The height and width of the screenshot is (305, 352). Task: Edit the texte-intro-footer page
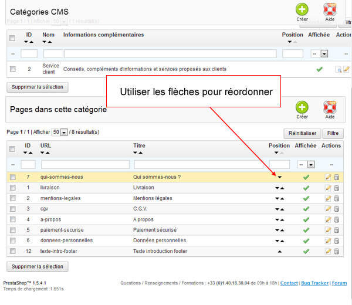(x=328, y=252)
